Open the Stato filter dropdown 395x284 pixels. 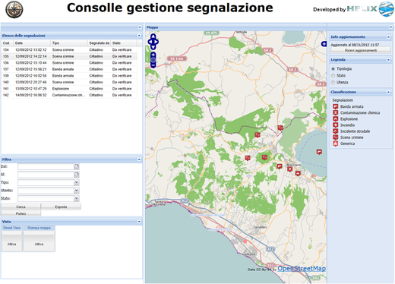(x=77, y=198)
